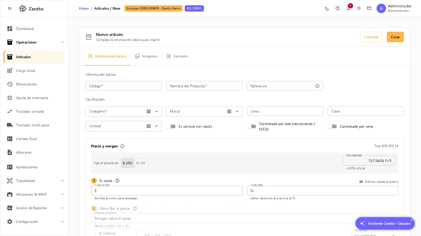The image size is (421, 236).
Task: Open the task list icon in header
Action: 359,8
